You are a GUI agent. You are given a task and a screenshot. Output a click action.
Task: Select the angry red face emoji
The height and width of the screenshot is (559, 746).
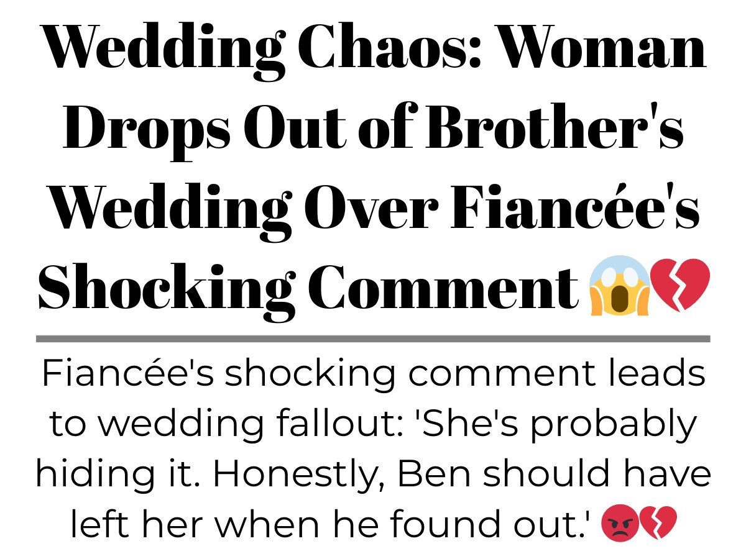pos(620,525)
